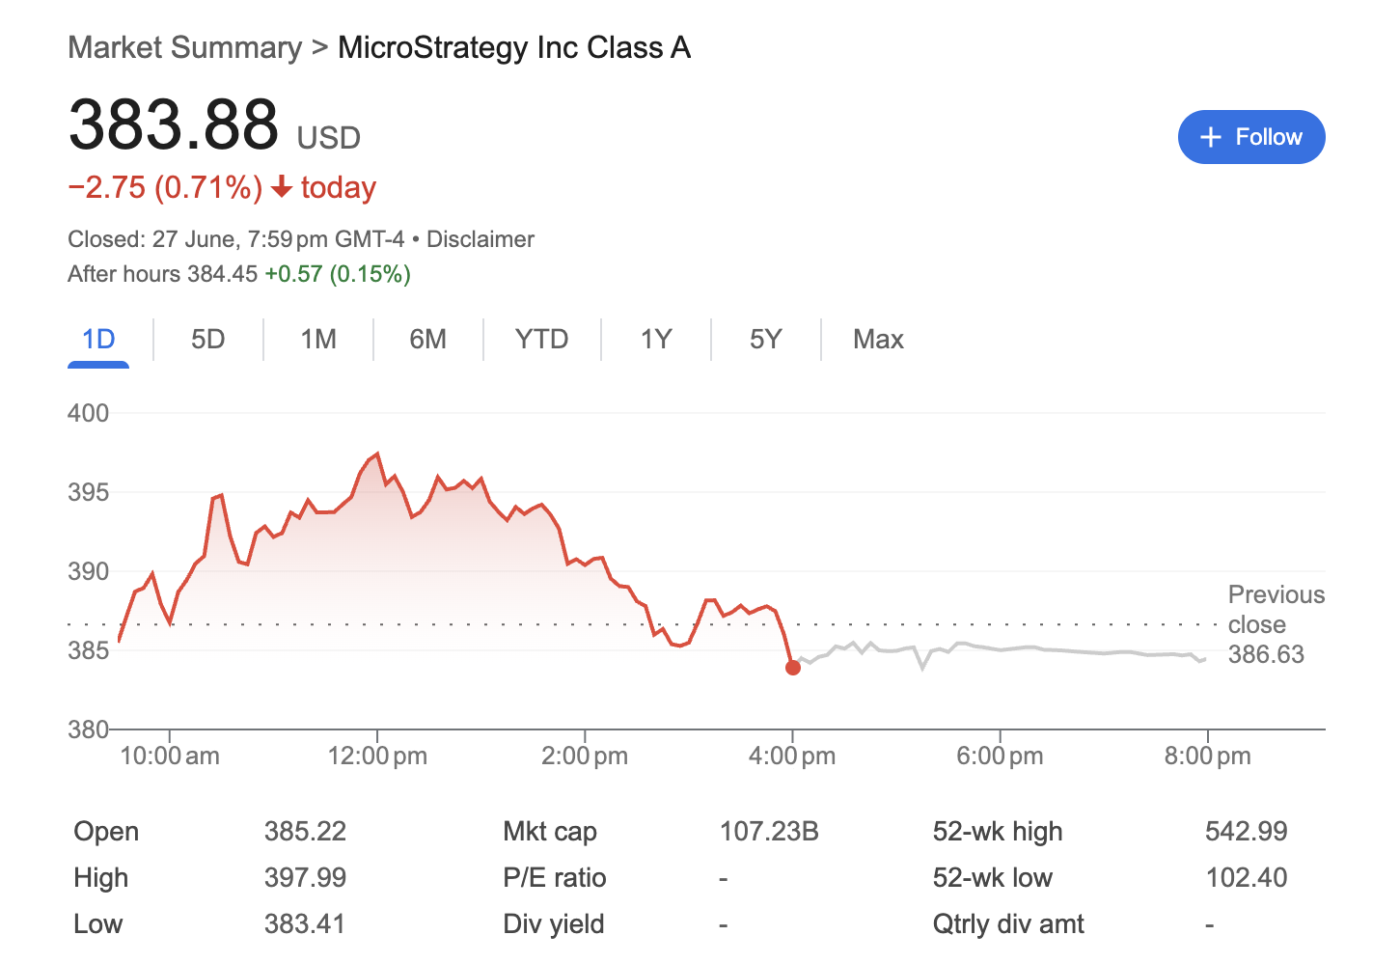Switch to the 5D chart view
The width and height of the screenshot is (1400, 963).
point(207,339)
